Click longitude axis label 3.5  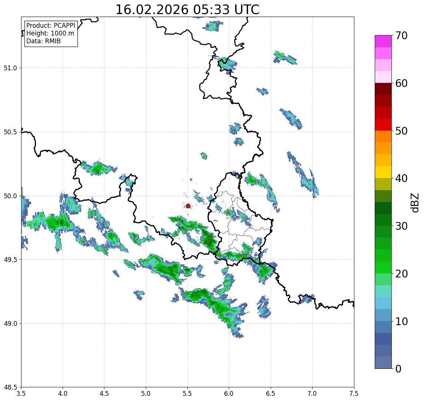click(x=21, y=394)
